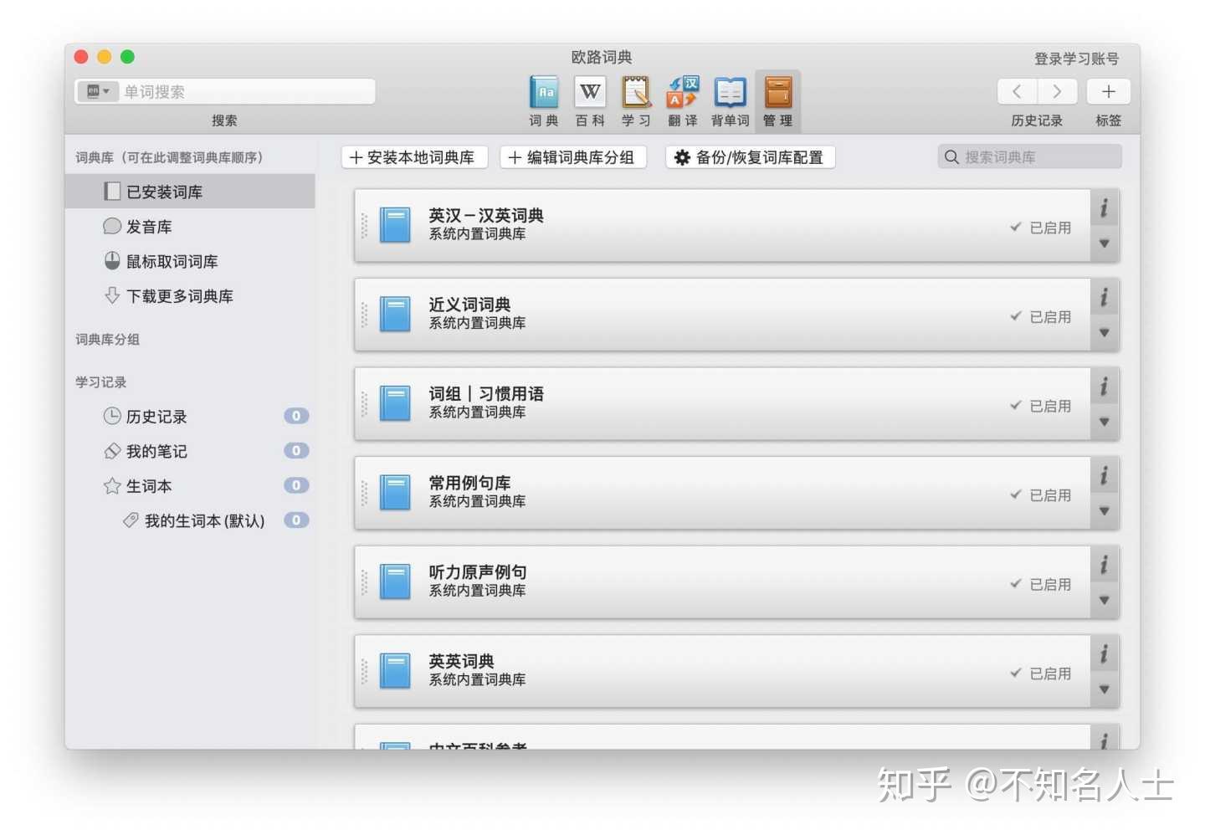Select the 管理 (Manage) section
Screen dimensions: 1205x835
[777, 99]
